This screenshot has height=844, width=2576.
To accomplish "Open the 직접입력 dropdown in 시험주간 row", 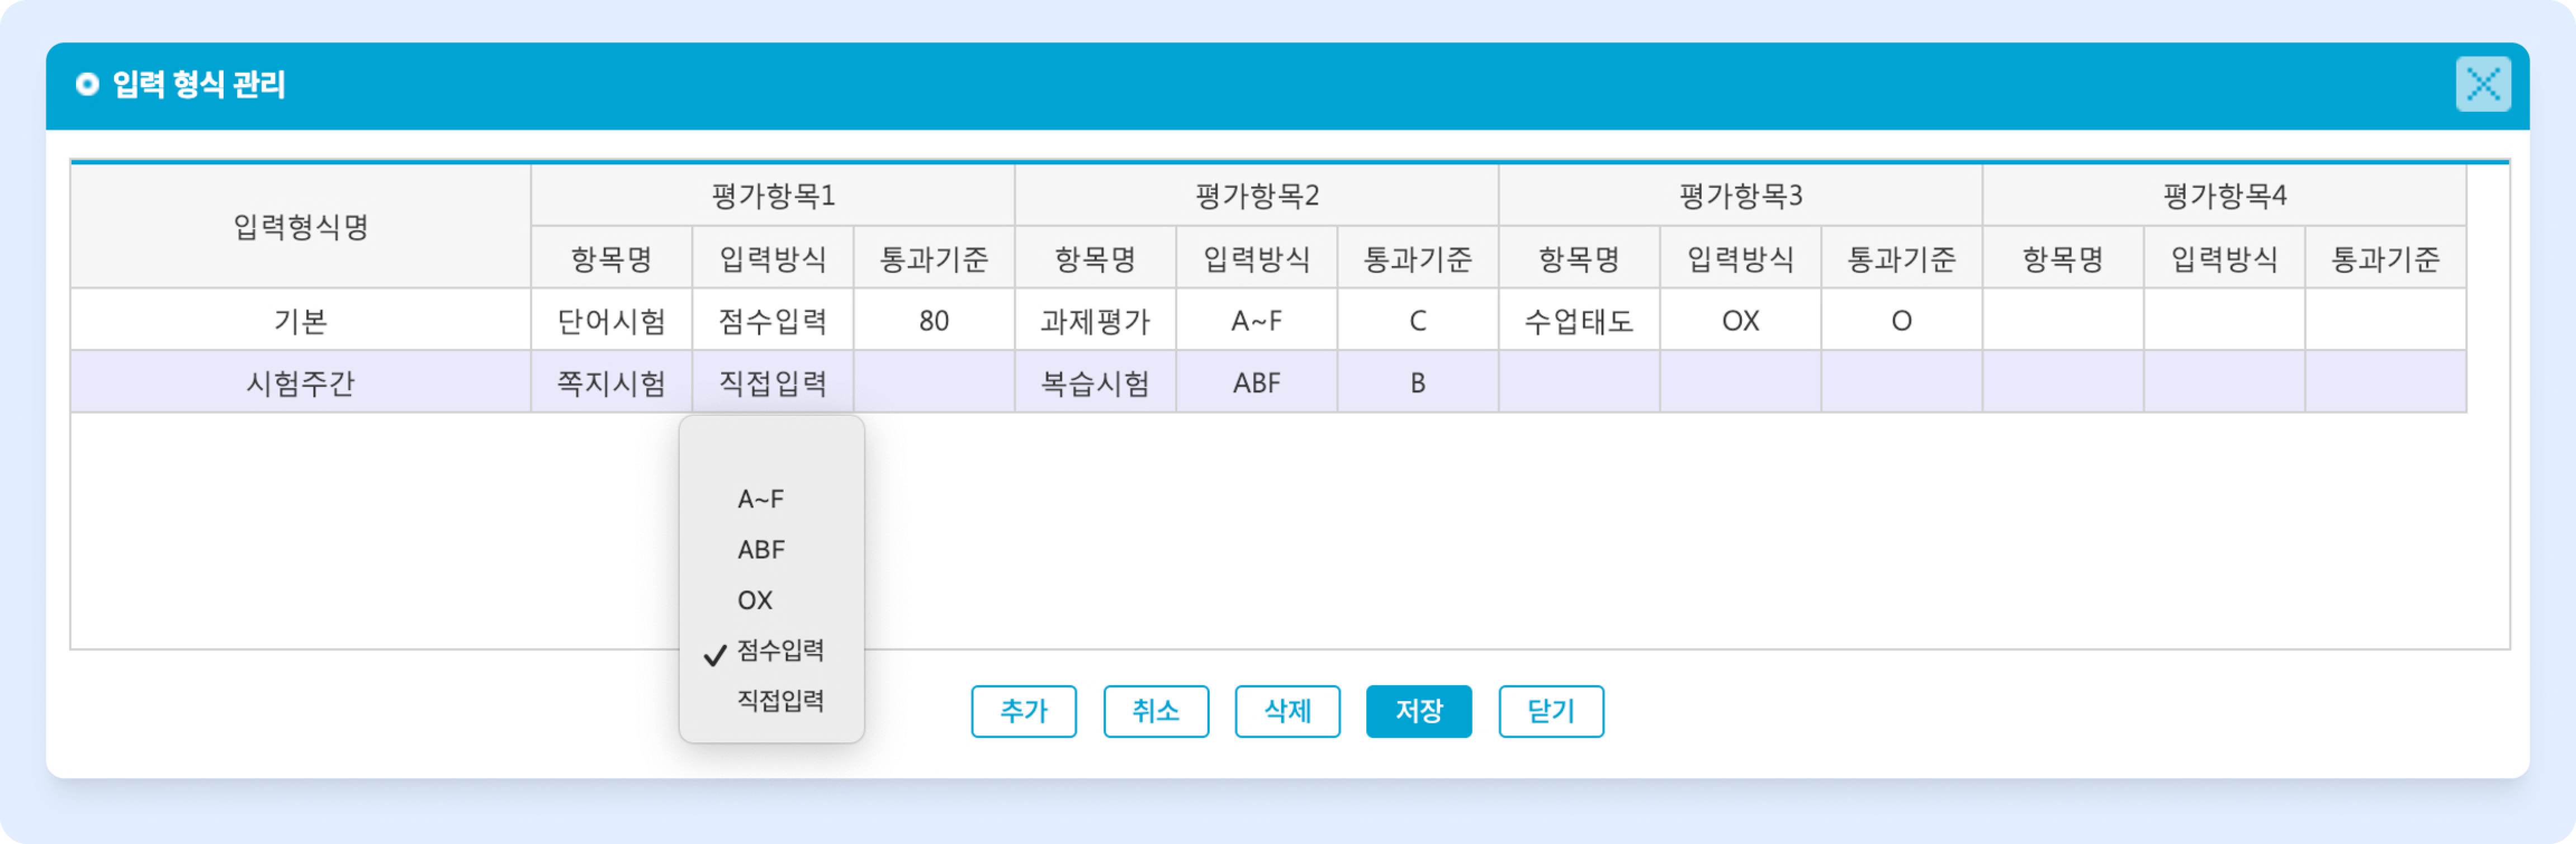I will (x=772, y=382).
